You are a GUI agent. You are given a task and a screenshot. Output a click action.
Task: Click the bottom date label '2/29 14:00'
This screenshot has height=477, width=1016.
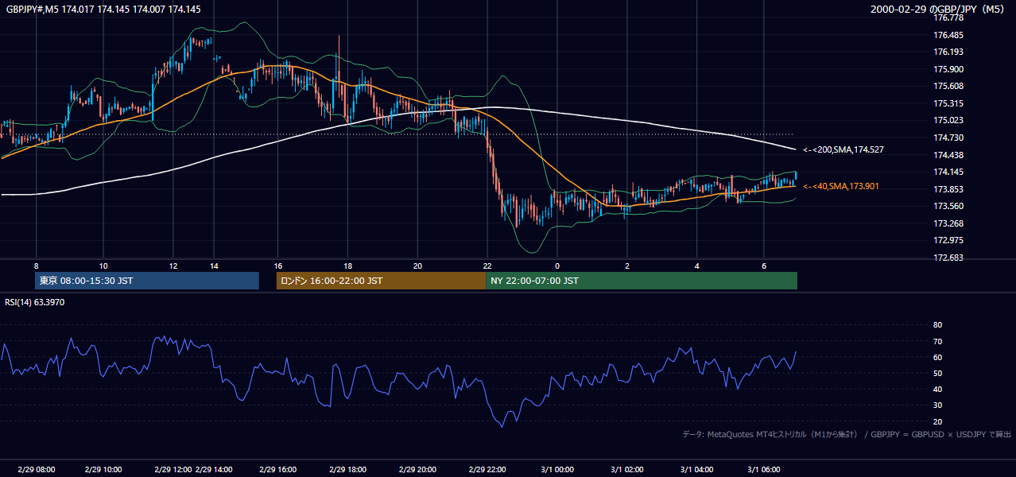pos(214,469)
